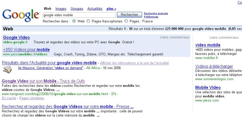
Task: Click the www.jekoo.com ad URL
Action: 207,101
